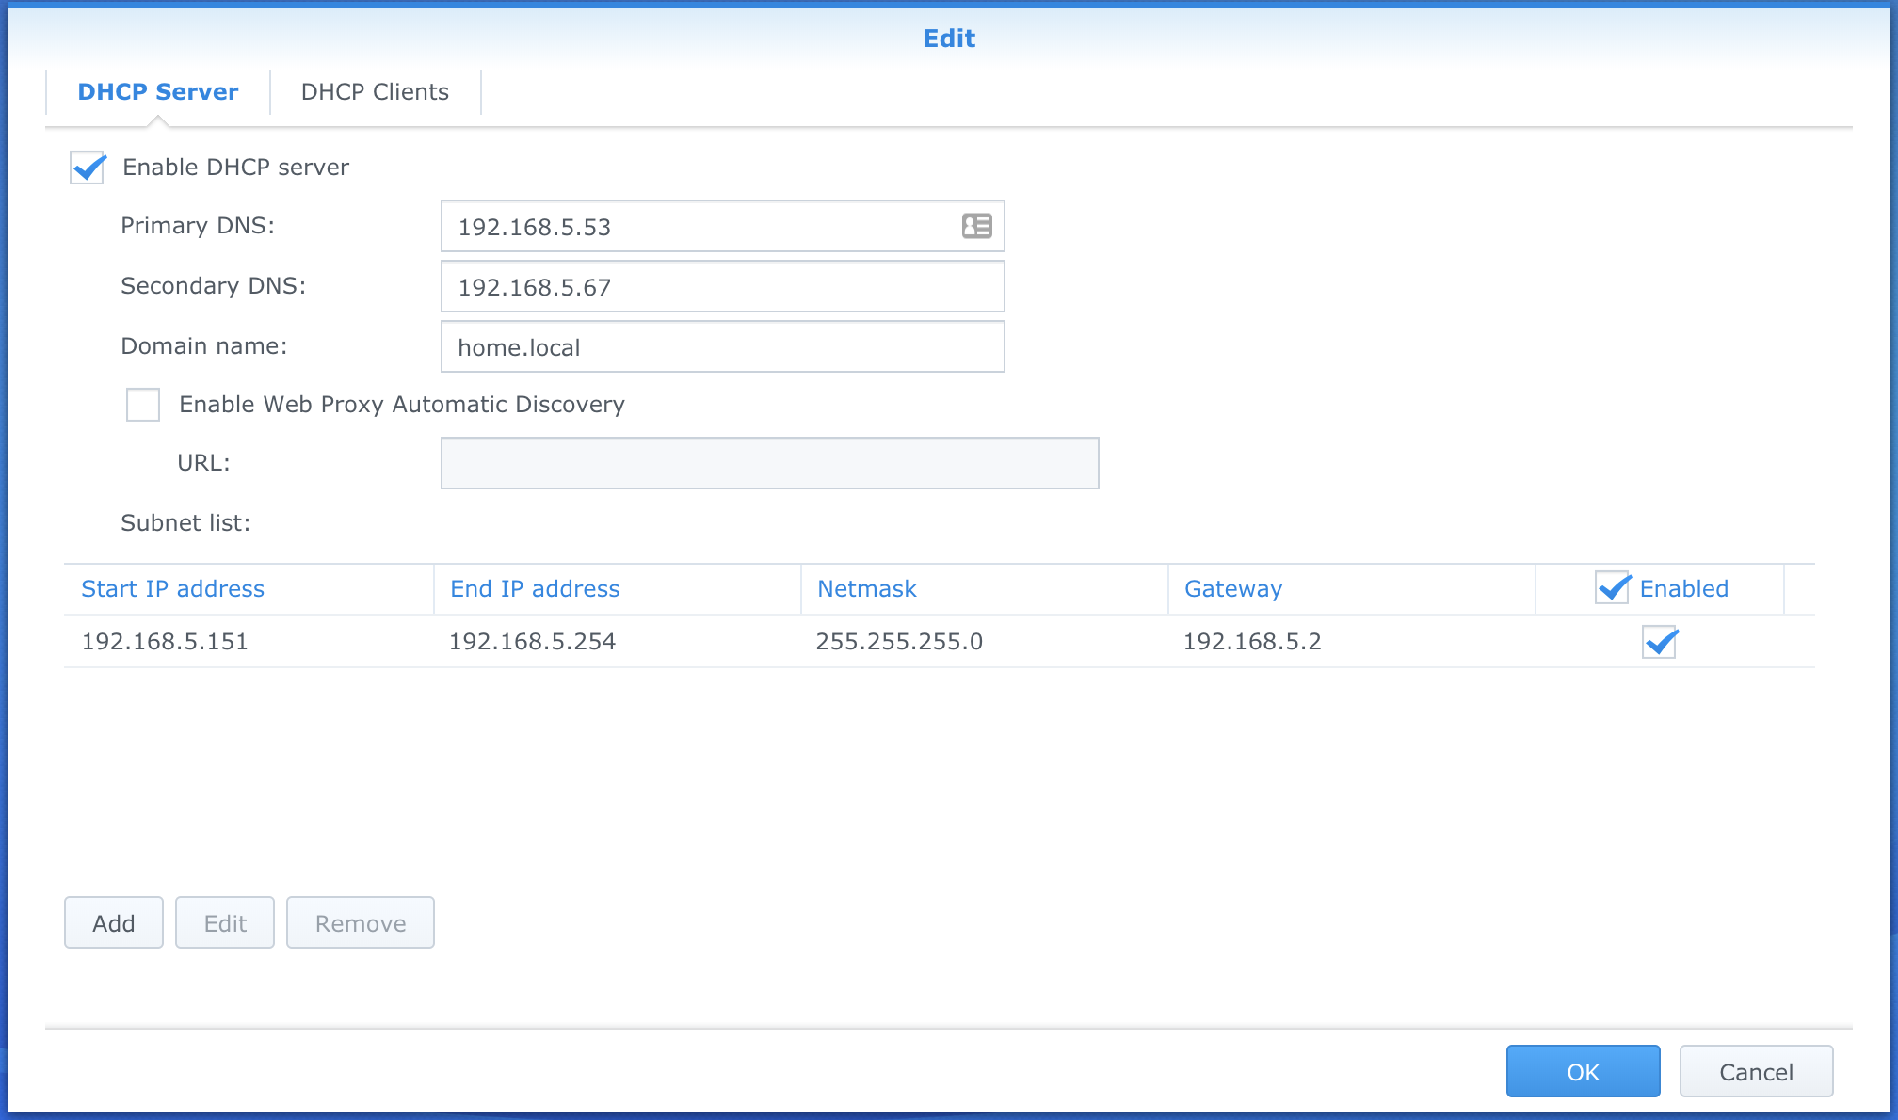Sort by Start IP address column
1898x1120 pixels.
(x=173, y=589)
